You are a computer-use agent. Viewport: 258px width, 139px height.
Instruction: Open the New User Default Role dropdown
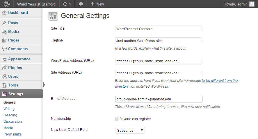(130, 130)
